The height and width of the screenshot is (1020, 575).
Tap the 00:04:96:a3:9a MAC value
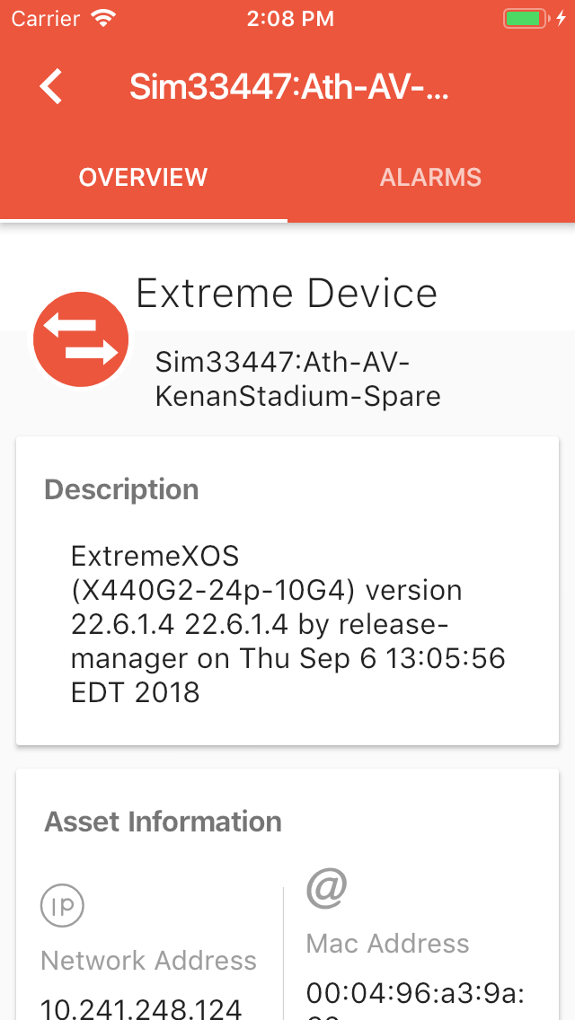[x=415, y=992]
